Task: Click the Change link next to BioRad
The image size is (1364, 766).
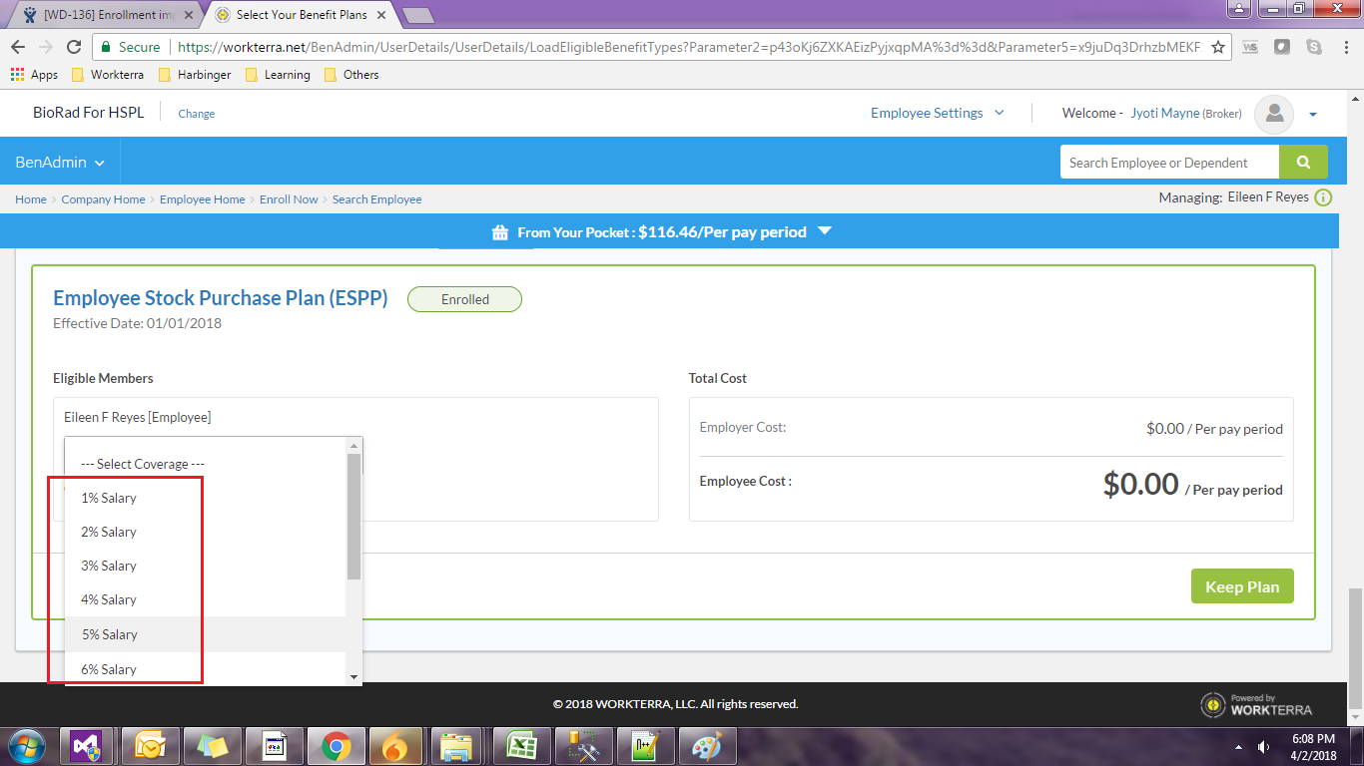Action: pos(196,114)
